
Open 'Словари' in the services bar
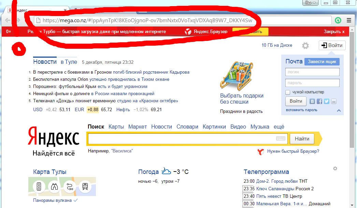pyautogui.click(x=187, y=127)
